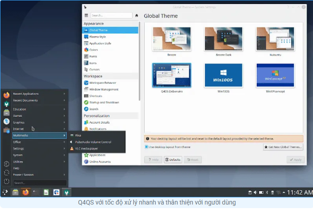Viewport: 313px width, 209px height.
Task: Open the Shortcuts settings page
Action: [110, 96]
